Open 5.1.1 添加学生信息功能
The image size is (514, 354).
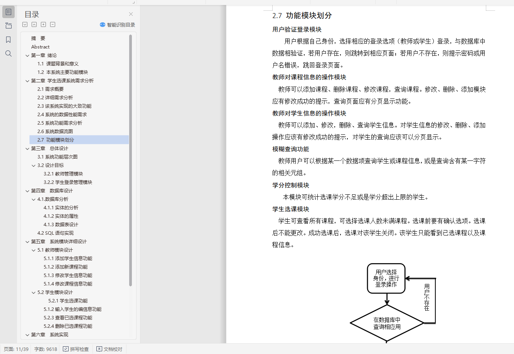click(x=68, y=259)
